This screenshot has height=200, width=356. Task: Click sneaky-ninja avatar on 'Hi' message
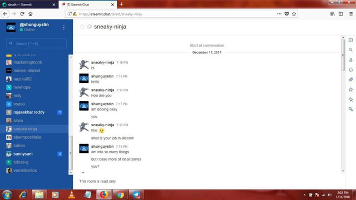pos(84,64)
